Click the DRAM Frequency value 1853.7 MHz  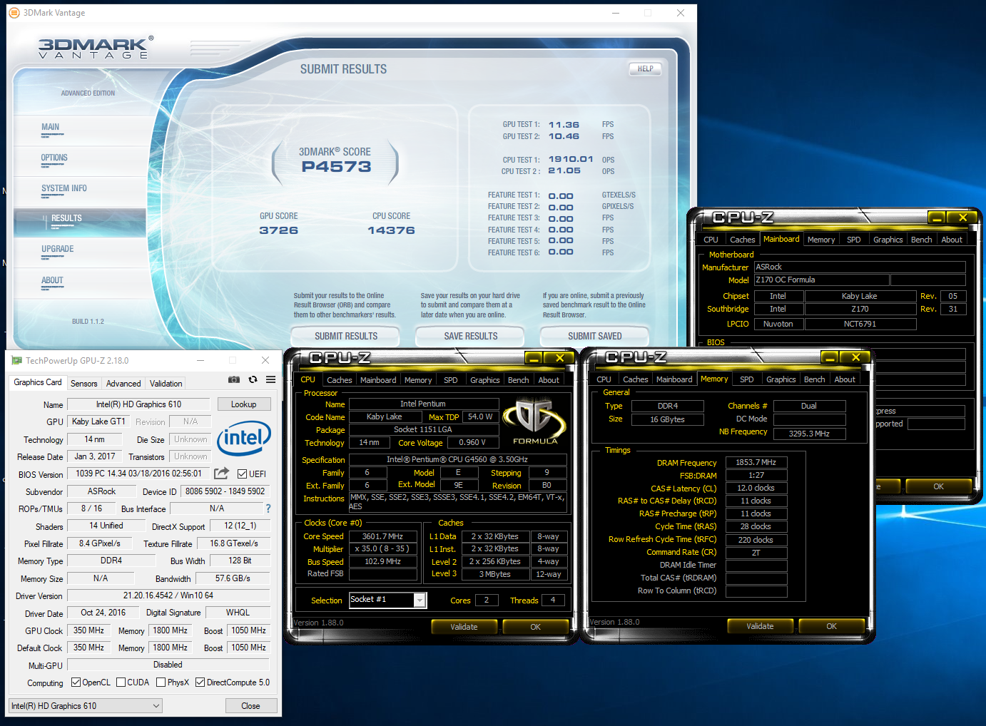pos(756,463)
